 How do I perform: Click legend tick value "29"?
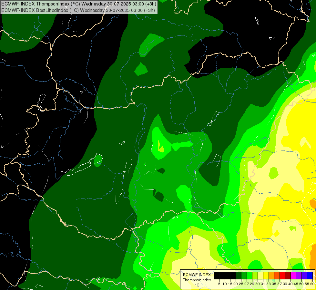(x=252, y=284)
